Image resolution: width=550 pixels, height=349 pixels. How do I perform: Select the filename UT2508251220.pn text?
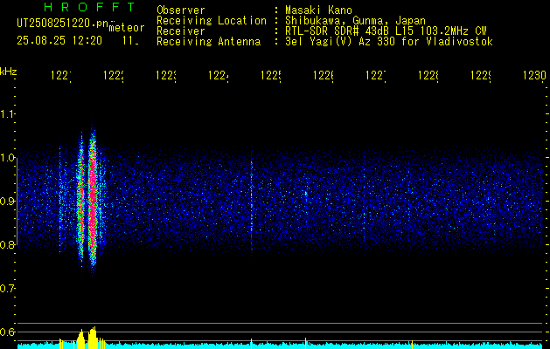[63, 24]
